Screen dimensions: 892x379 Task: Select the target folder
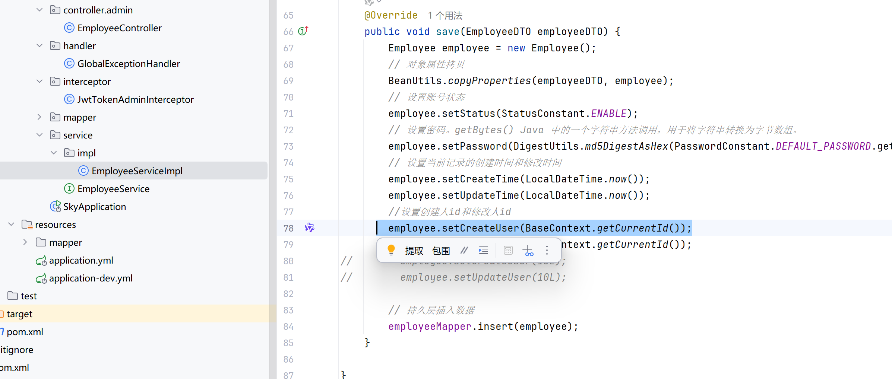[x=19, y=314]
